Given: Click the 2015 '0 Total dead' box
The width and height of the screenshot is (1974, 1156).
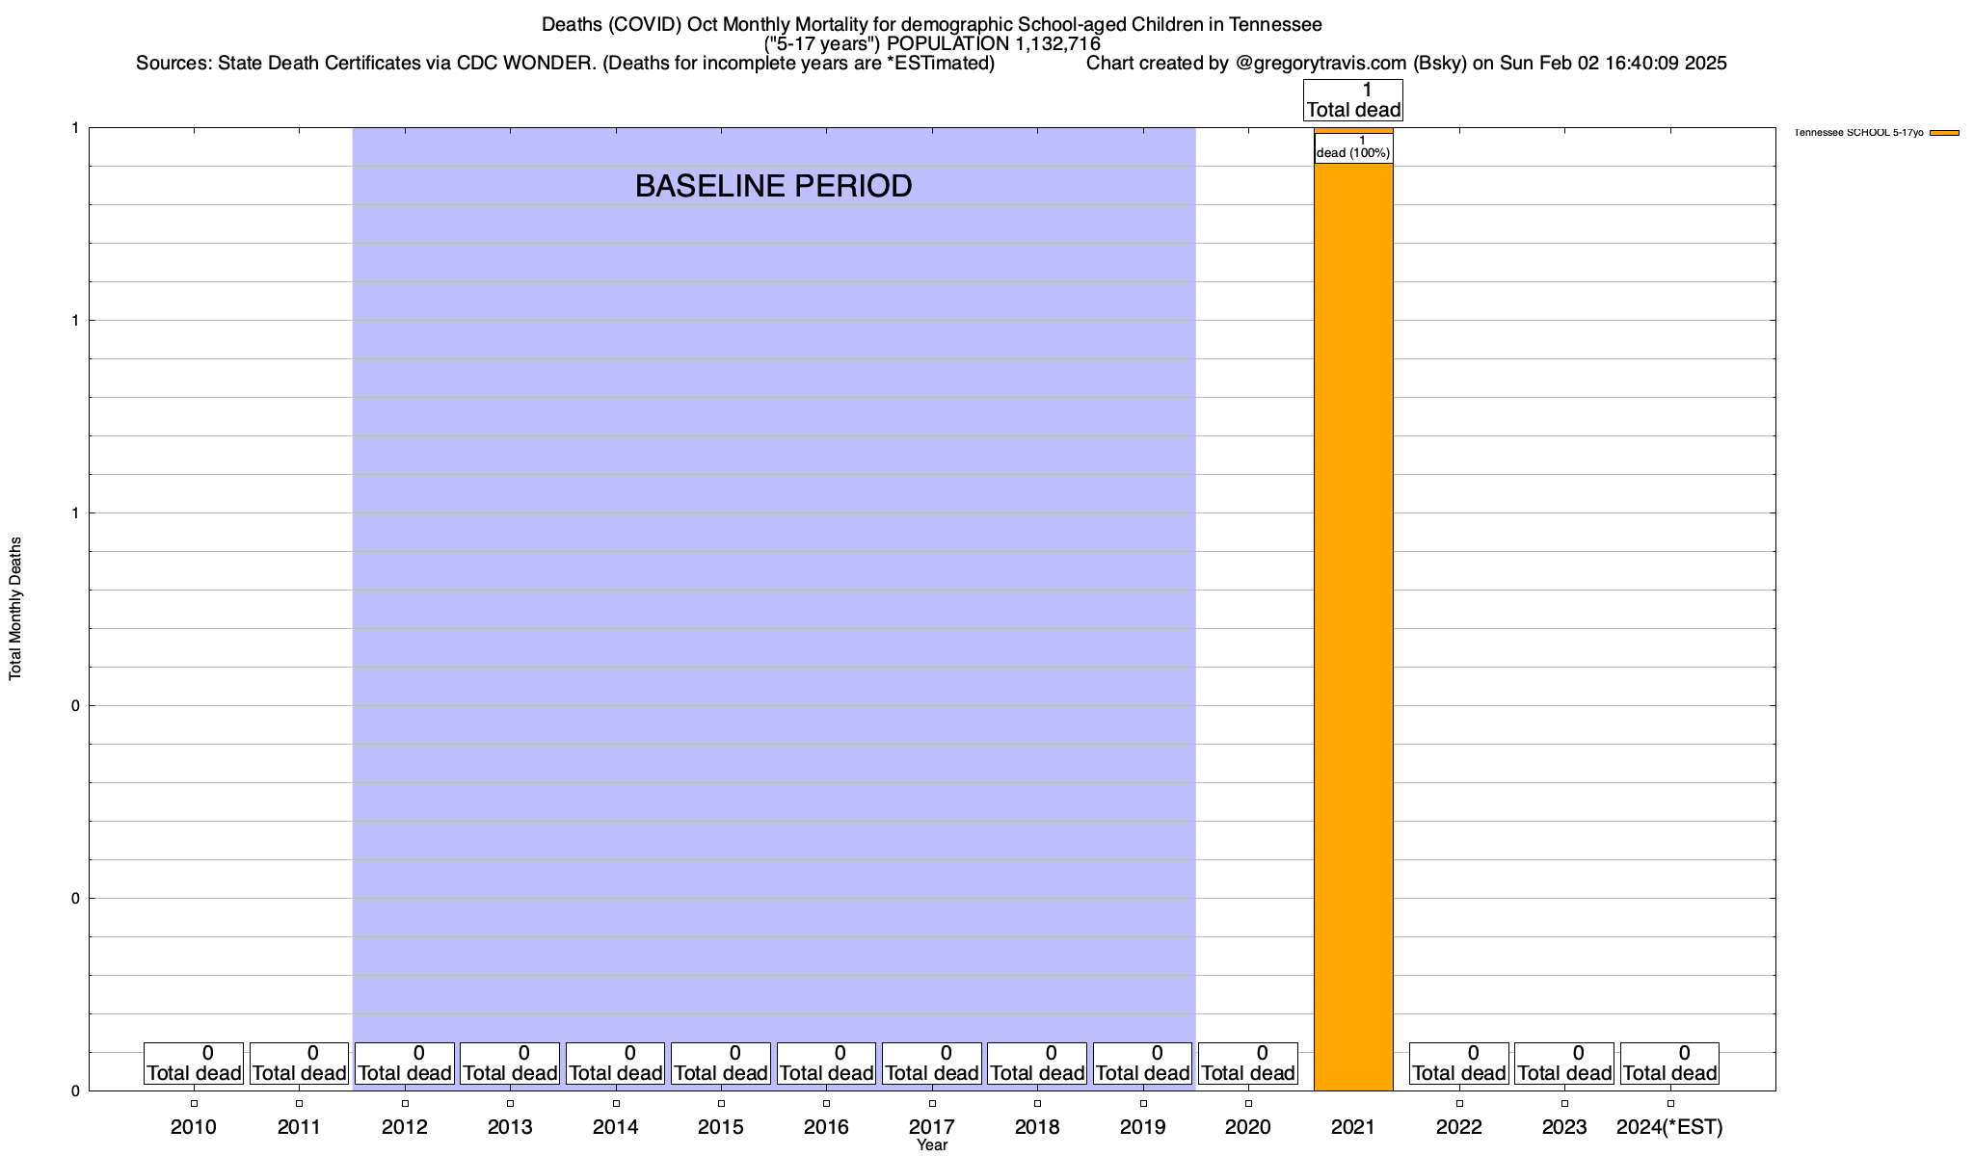Looking at the screenshot, I should (x=720, y=1064).
